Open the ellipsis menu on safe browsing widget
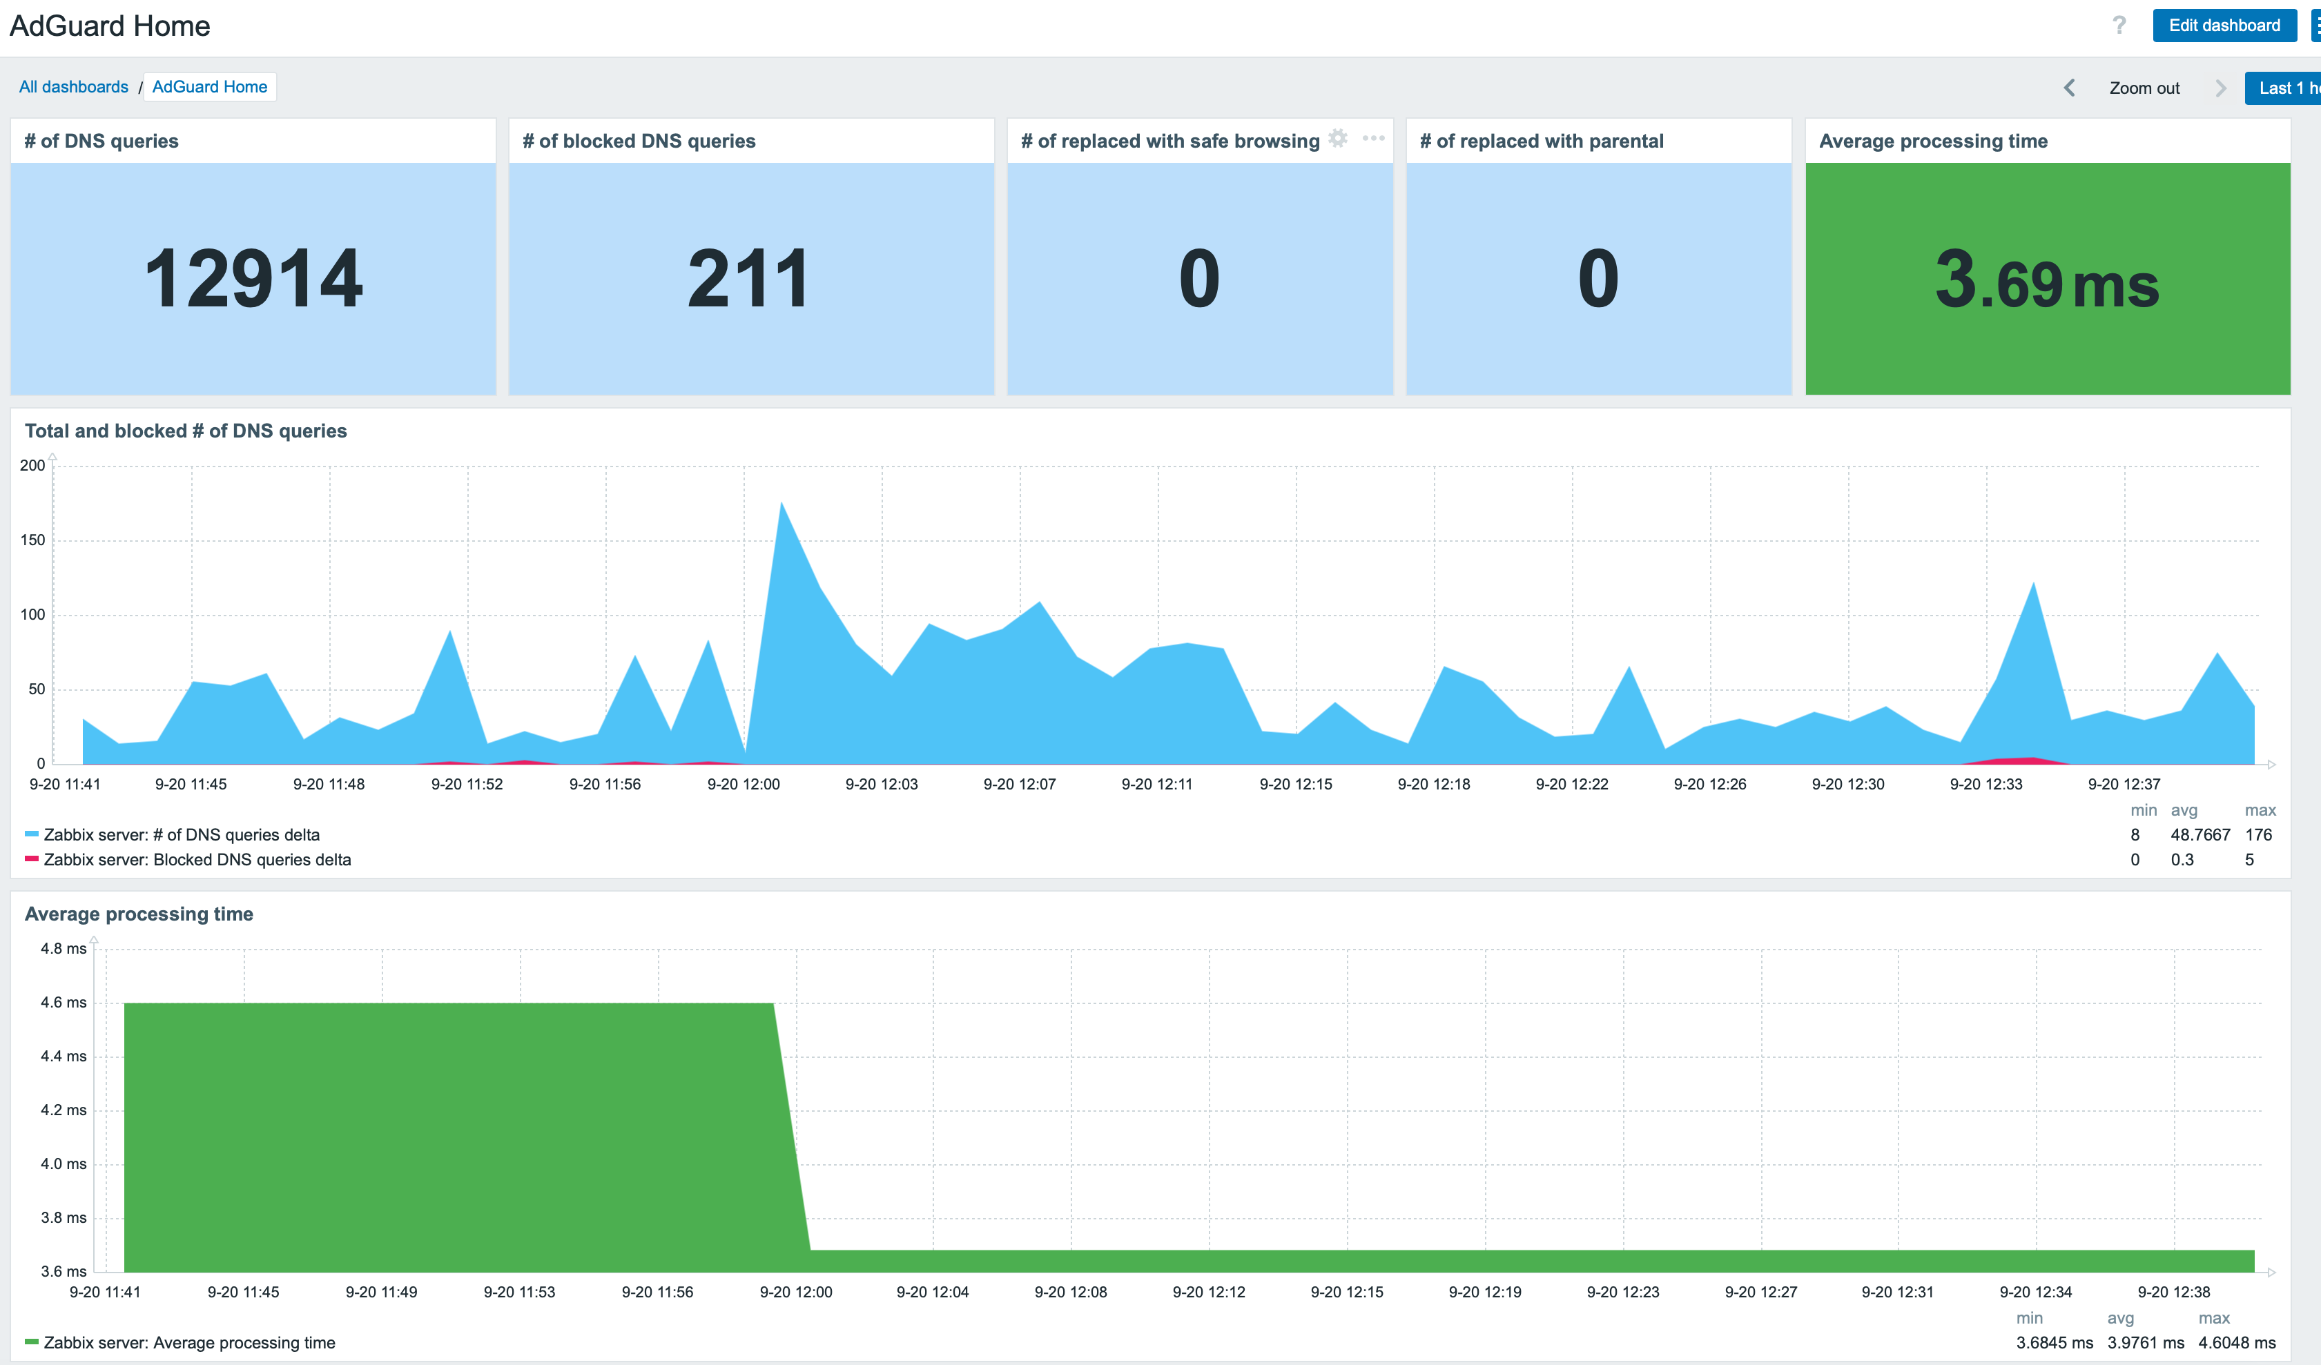This screenshot has height=1365, width=2321. coord(1373,140)
